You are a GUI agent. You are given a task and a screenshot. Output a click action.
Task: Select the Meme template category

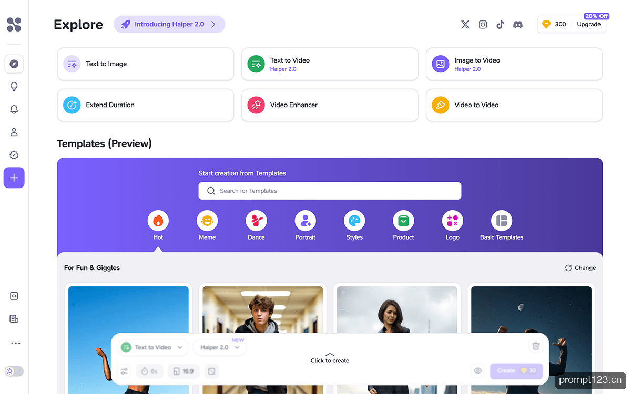coord(207,226)
